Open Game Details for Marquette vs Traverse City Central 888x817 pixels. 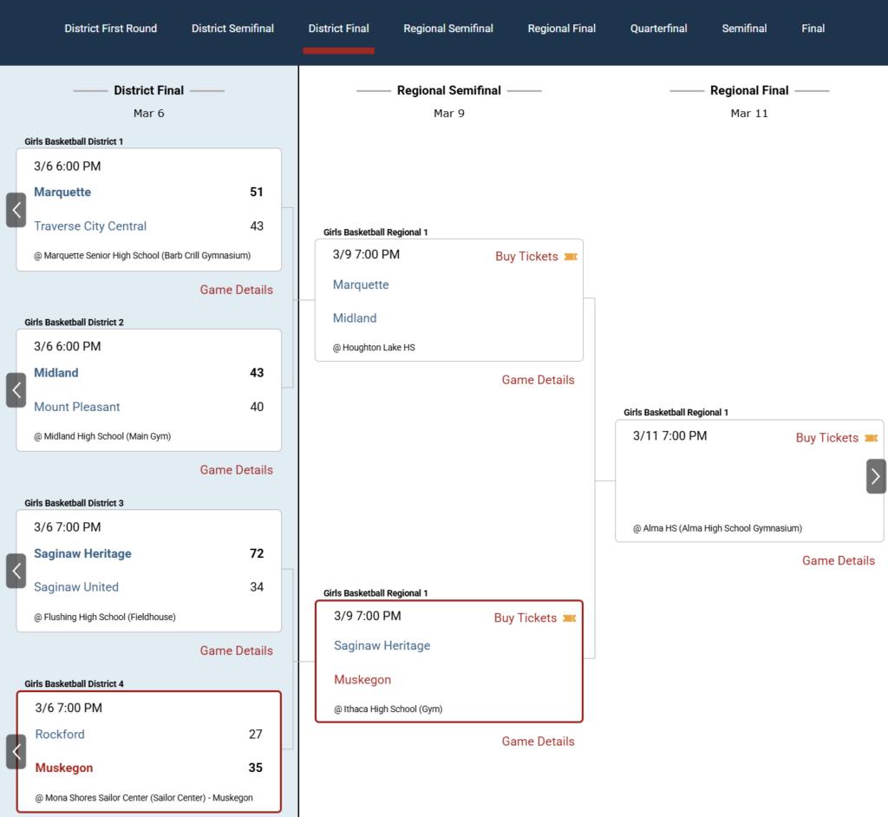tap(236, 290)
